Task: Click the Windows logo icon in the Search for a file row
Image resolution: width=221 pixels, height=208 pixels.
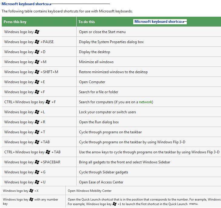Action: 37,92
